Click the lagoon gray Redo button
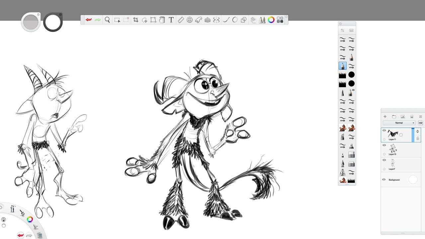Screen dimensions: 425x239 29,236
